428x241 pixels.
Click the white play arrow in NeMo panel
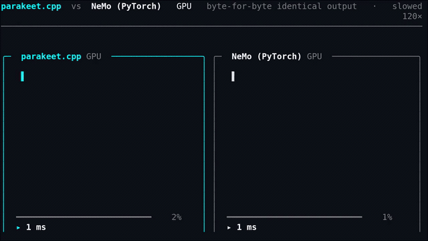pyautogui.click(x=229, y=228)
